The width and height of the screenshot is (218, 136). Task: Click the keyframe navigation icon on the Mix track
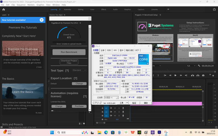tap(128, 119)
